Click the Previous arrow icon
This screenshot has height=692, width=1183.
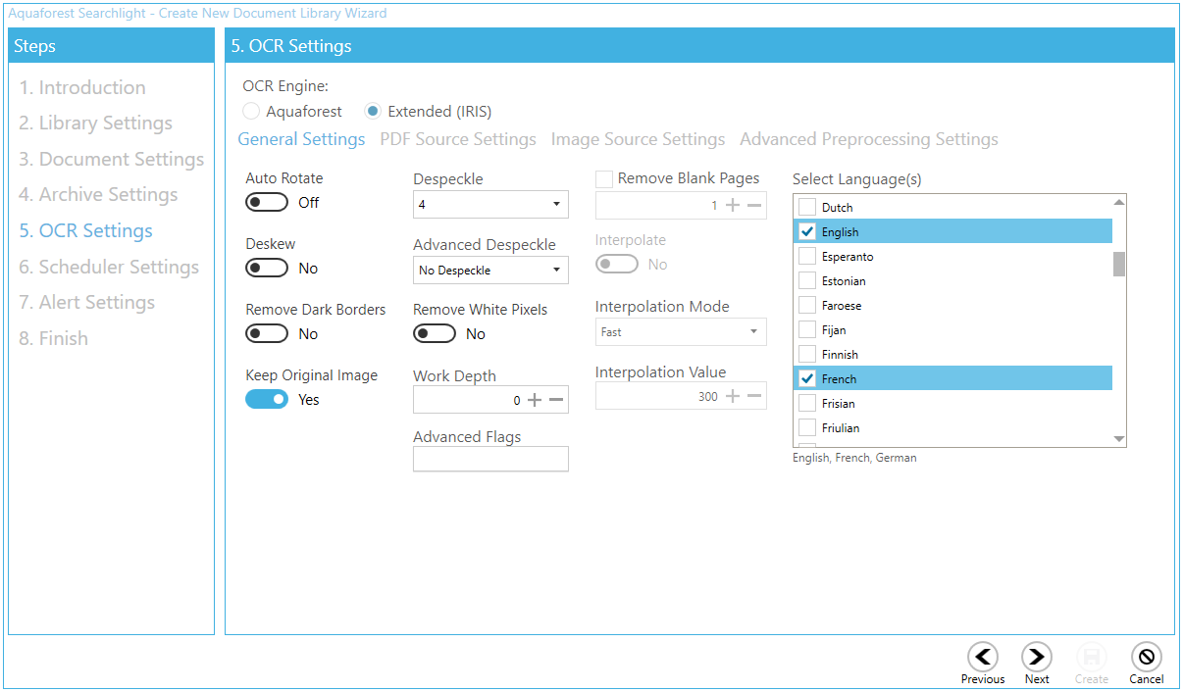pyautogui.click(x=982, y=657)
